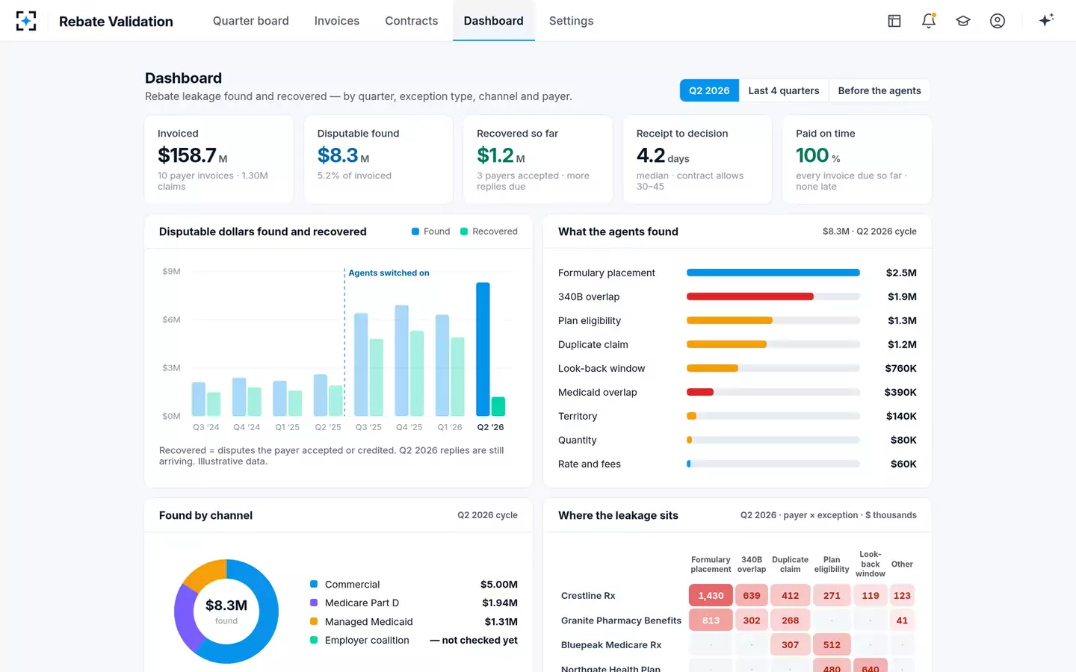1076x672 pixels.
Task: Click the Q2 '26 Found bar
Action: 483,349
